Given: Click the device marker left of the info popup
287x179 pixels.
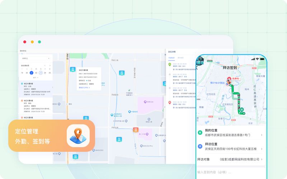Looking at the screenshot, I should pos(72,69).
